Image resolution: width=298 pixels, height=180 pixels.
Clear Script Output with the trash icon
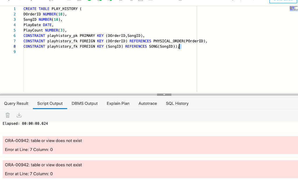coord(8,115)
